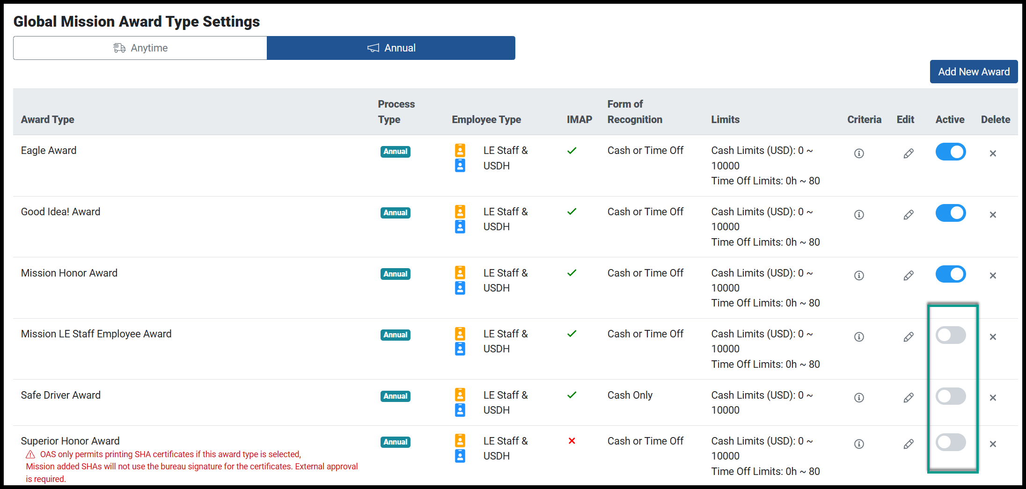Click the Annual badge in Eagle Award row

(x=396, y=151)
